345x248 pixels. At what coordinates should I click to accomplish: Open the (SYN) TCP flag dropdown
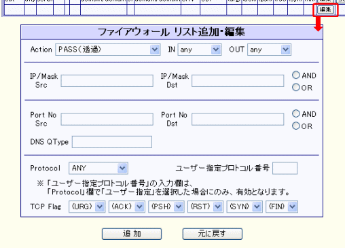[x=244, y=207]
